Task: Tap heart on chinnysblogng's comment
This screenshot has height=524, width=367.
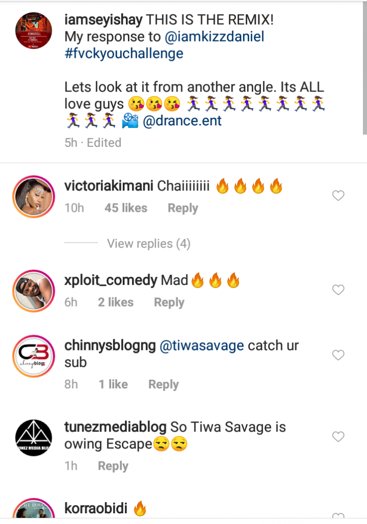Action: pos(338,355)
